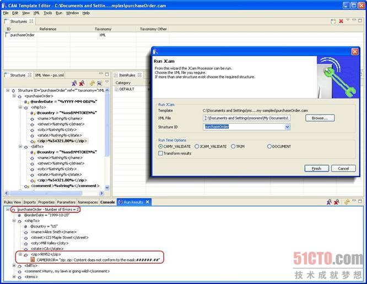The image size is (367, 284).
Task: Click the add structure icon in Structures panel toolbar
Action: tap(333, 21)
